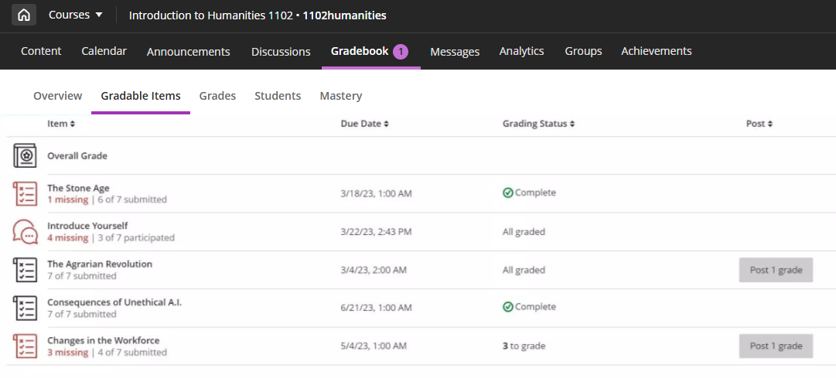836x378 pixels.
Task: Sort by the Post column
Action: tap(759, 124)
